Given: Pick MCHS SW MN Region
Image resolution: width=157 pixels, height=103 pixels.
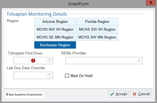Looking at the screenshot, I should click(97, 37).
